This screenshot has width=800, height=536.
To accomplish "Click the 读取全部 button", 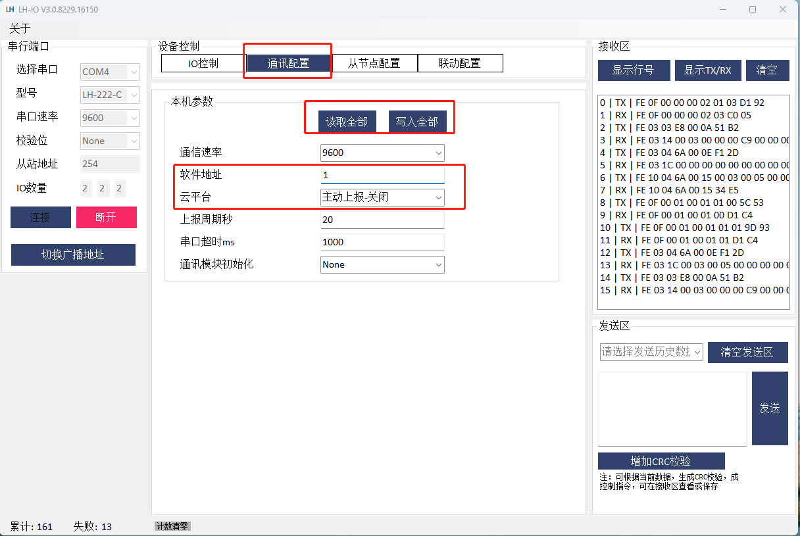I will 347,122.
